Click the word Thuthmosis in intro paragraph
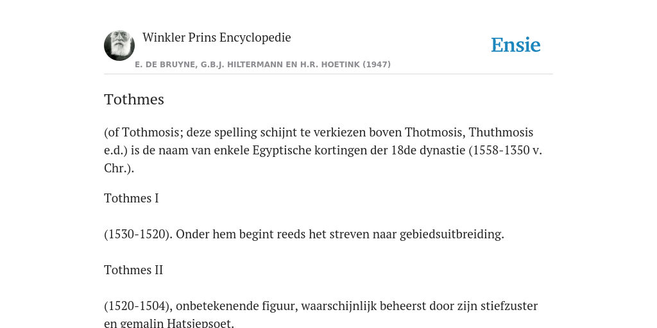Image resolution: width=657 pixels, height=328 pixels. pyautogui.click(x=500, y=132)
